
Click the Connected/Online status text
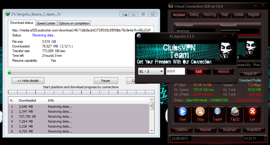tap(248, 100)
